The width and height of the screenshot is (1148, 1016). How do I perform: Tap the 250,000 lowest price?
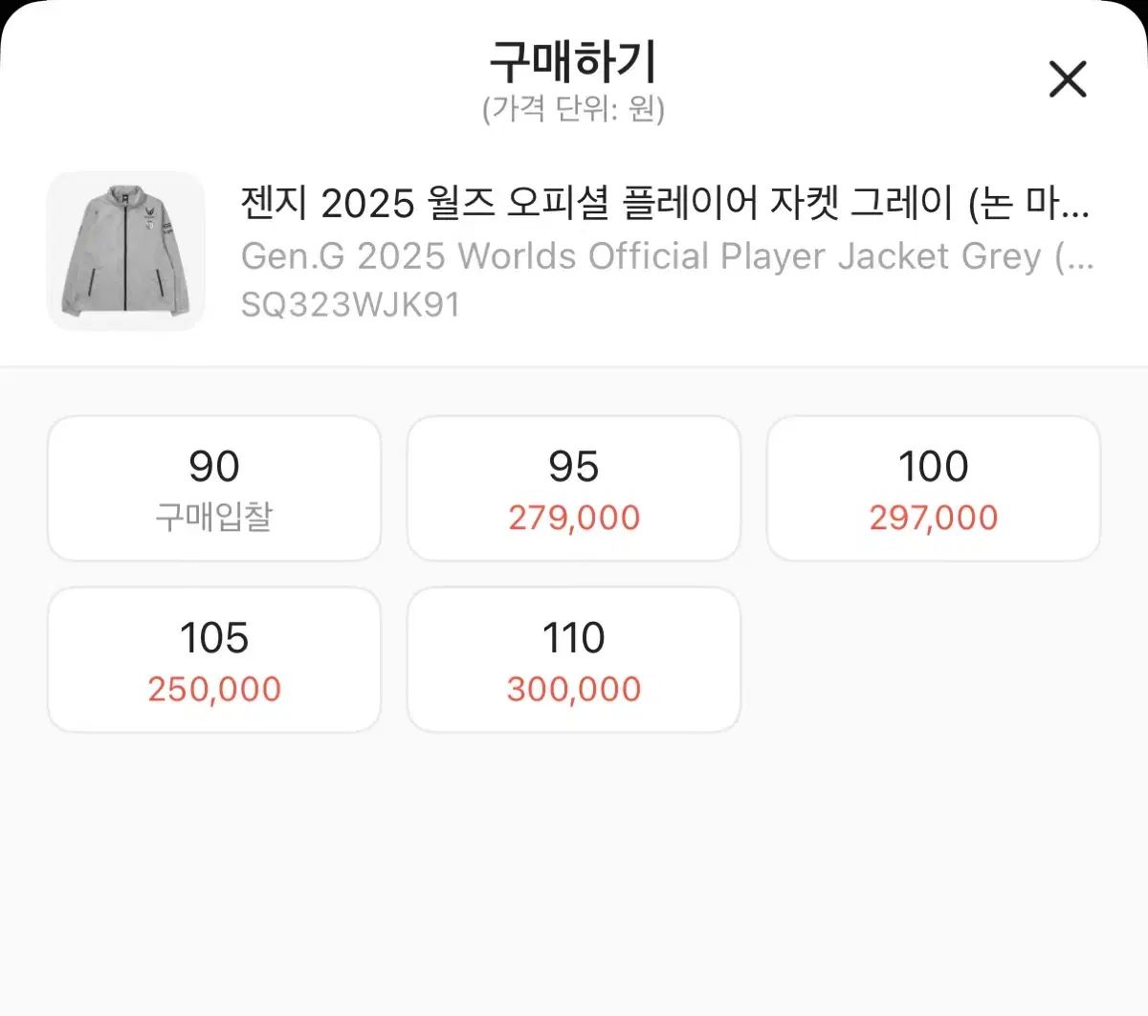tap(214, 689)
